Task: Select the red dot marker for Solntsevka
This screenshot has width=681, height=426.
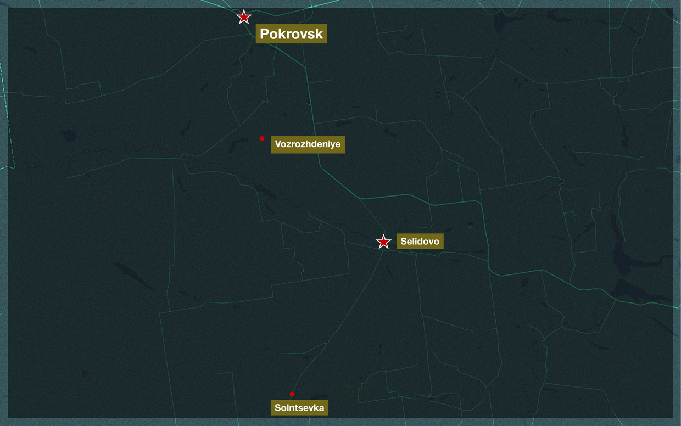Action: [x=292, y=394]
